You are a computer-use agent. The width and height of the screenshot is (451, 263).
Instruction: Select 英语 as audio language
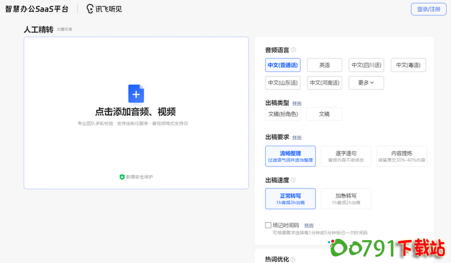(324, 65)
